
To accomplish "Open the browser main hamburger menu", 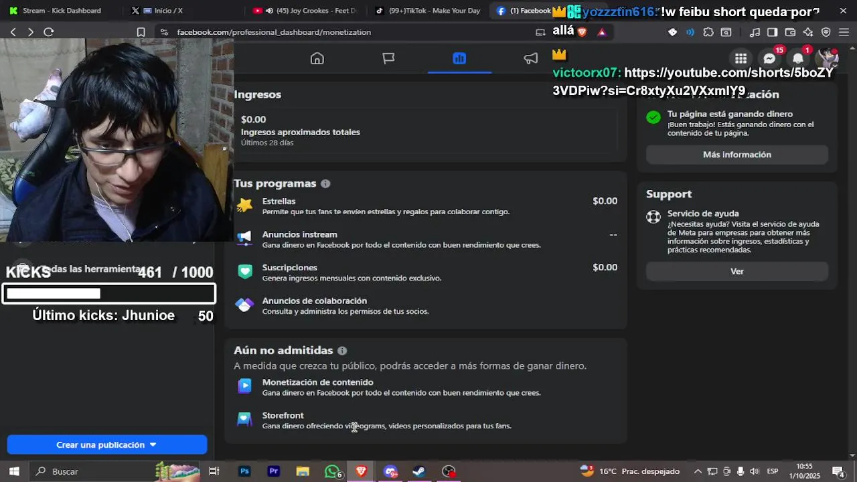I will 844,32.
